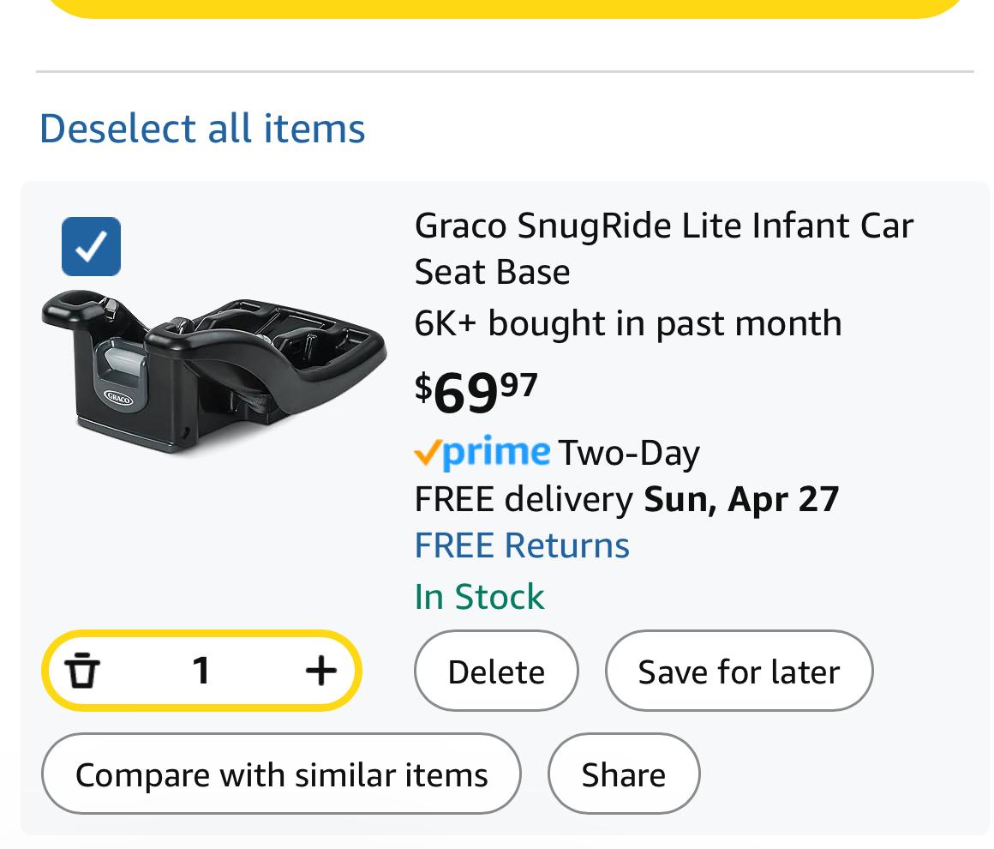Tap Save for later

coord(739,671)
